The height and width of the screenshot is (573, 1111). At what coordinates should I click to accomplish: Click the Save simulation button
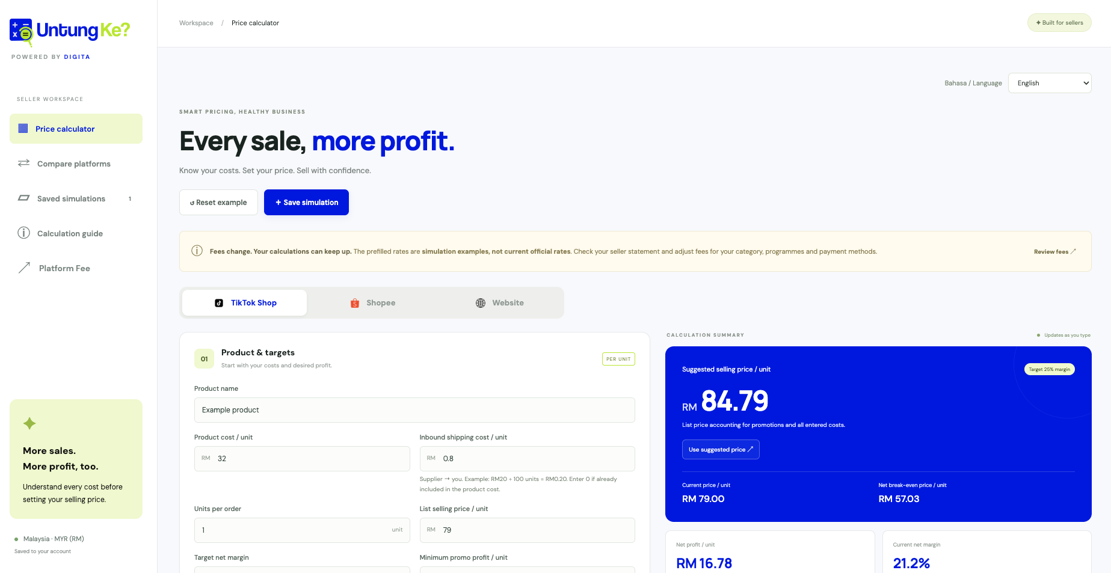click(306, 203)
